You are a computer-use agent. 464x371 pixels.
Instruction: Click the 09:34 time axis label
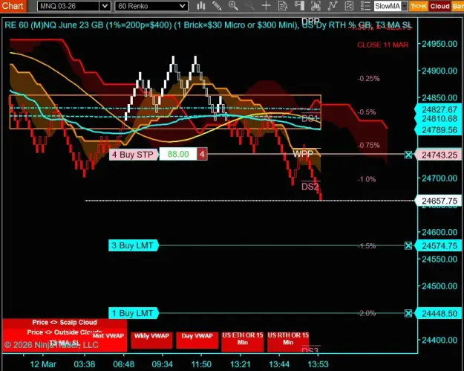162,364
